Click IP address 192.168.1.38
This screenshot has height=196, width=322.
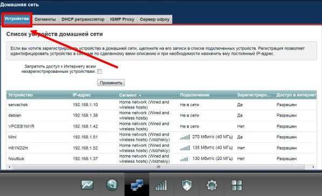85,115
